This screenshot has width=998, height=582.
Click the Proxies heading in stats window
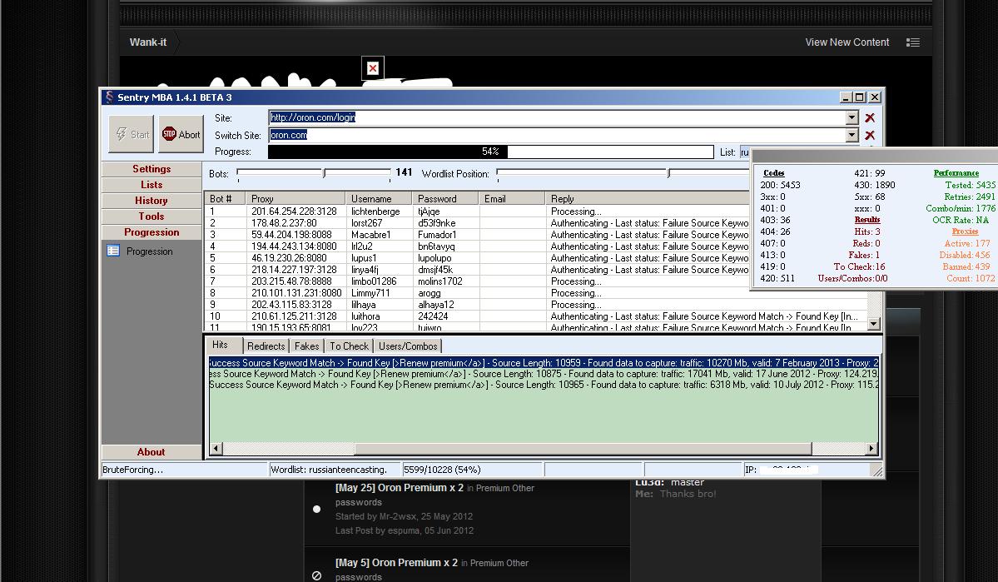coord(965,231)
